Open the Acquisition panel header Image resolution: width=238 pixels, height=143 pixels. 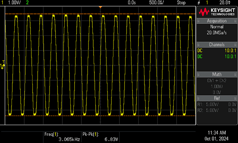(217, 21)
